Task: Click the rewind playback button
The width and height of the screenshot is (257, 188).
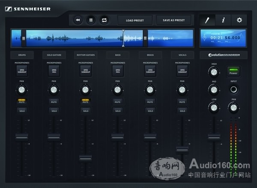Action: (x=78, y=20)
